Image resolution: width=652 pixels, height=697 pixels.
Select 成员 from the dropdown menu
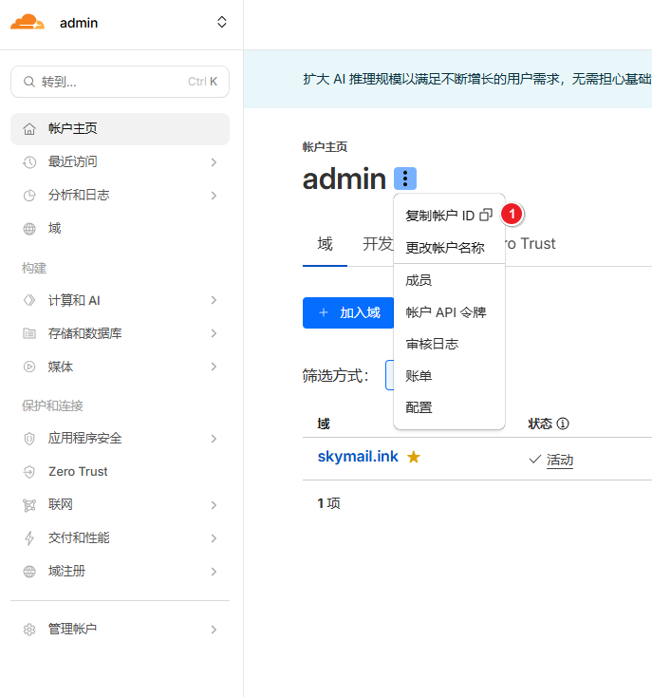pos(419,281)
